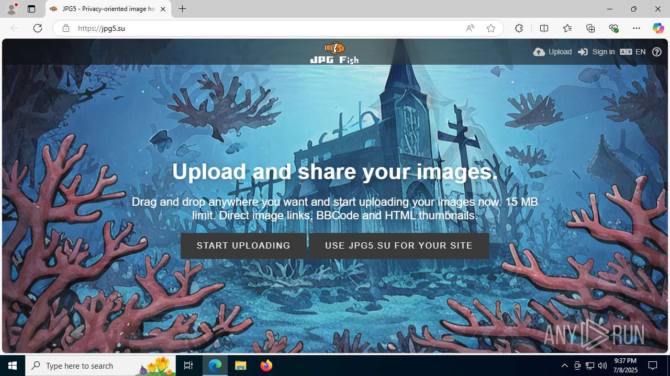Open the Extensions puzzle icon
670x376 pixels.
519,28
